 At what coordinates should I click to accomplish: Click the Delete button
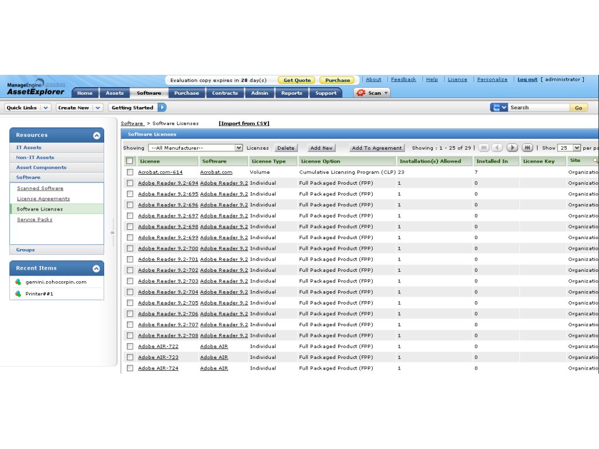click(x=285, y=148)
